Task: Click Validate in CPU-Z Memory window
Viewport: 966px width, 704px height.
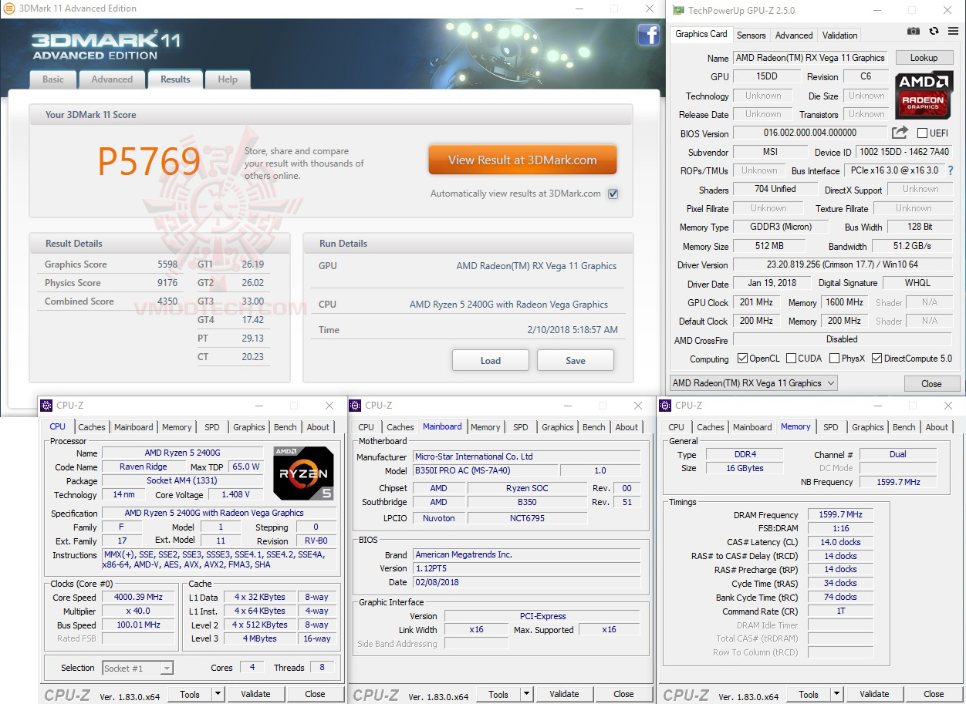Action: [x=874, y=694]
